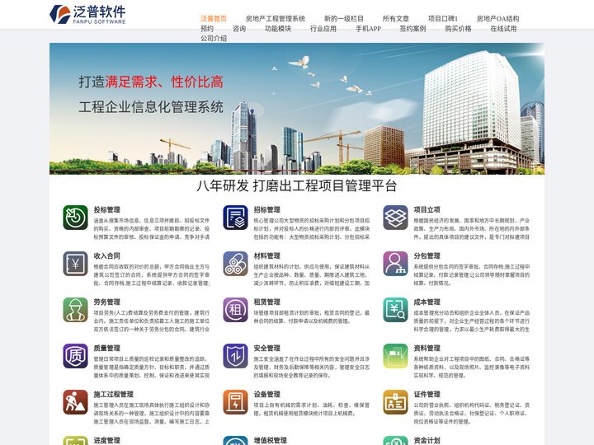Click the 成本管理 yen search icon

tap(395, 310)
